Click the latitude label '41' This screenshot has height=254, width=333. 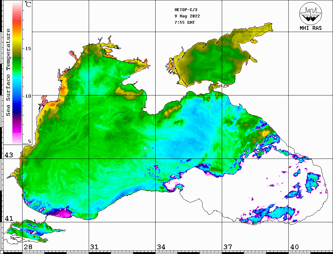9,218
